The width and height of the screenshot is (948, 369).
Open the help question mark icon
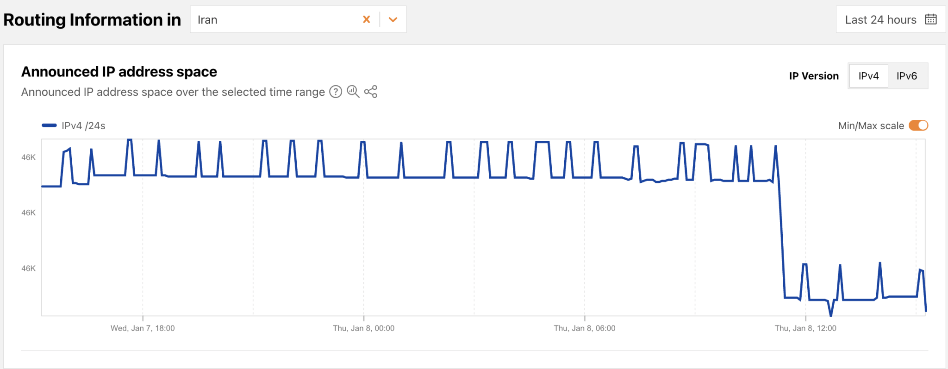coord(336,92)
